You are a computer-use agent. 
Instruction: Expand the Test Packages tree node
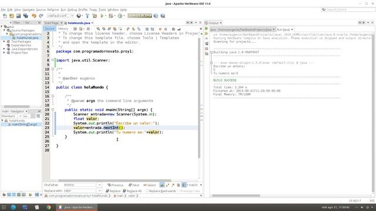(4, 42)
